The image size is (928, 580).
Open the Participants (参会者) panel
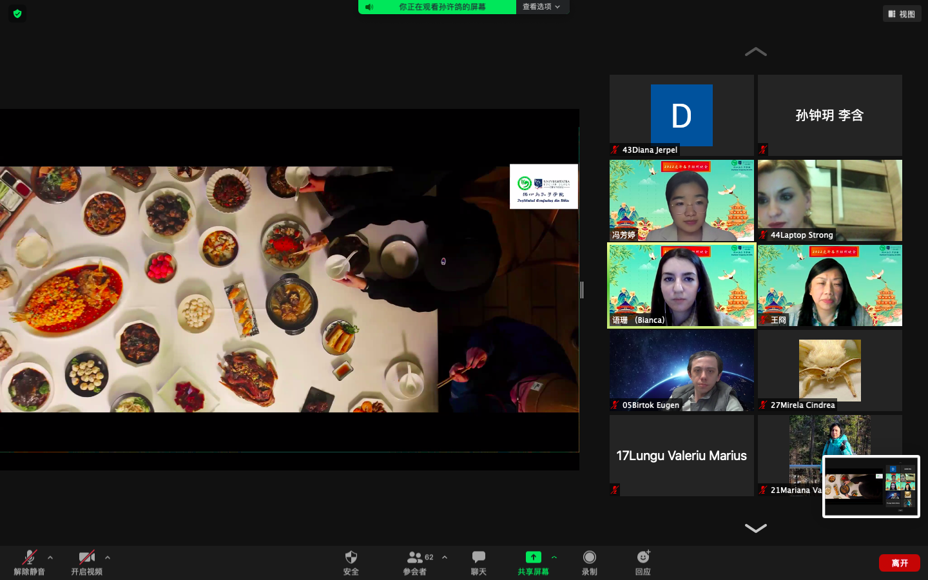click(415, 557)
